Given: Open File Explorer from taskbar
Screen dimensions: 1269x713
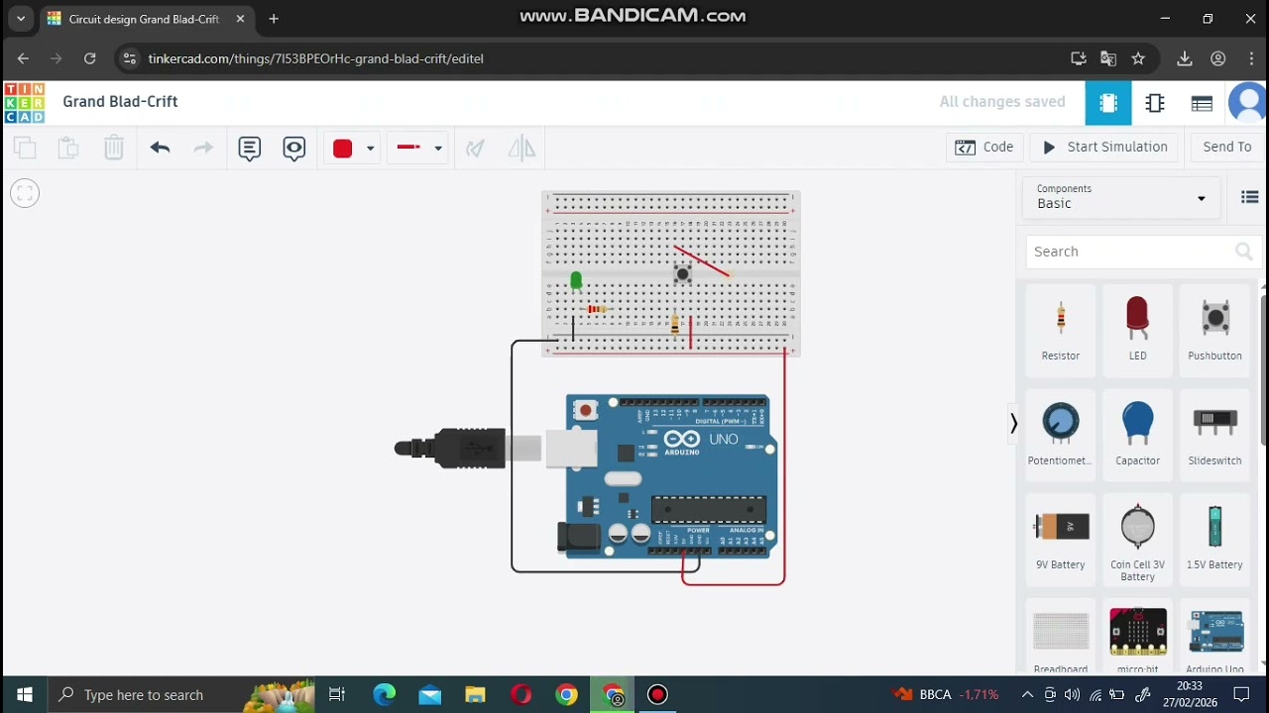Looking at the screenshot, I should 475,694.
